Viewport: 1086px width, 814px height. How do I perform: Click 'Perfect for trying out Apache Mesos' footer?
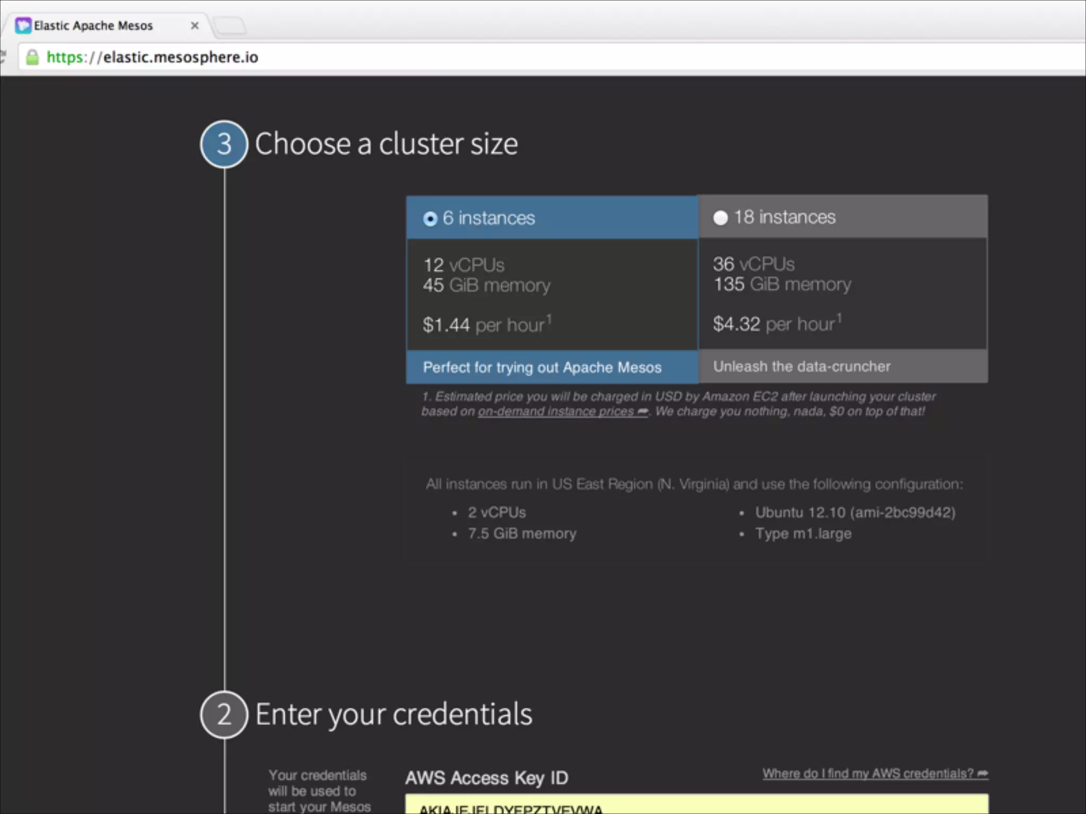pos(542,367)
